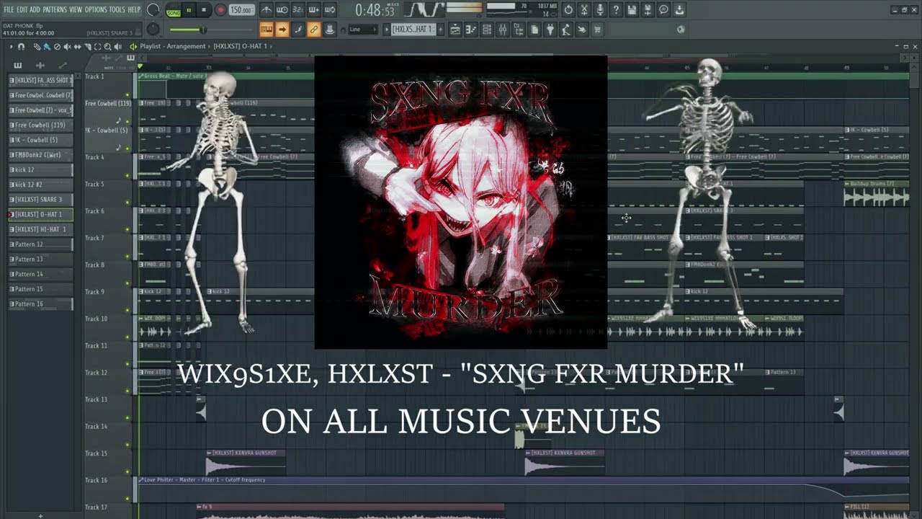
Task: Click the arrow left of the pattern selector
Action: point(386,30)
